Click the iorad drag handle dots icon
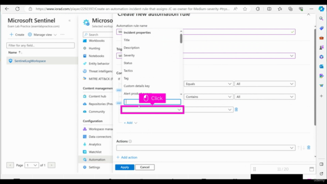Image resolution: width=327 pixels, height=184 pixels. click(254, 169)
